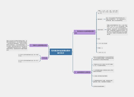Click the 请求事项 sub-node
Viewport: 134px width, 97px height.
(100, 19)
